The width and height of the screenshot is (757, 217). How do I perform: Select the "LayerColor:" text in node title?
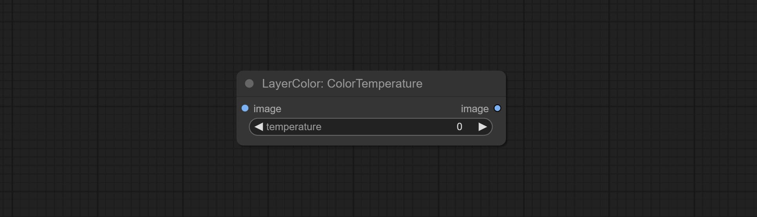pos(293,84)
